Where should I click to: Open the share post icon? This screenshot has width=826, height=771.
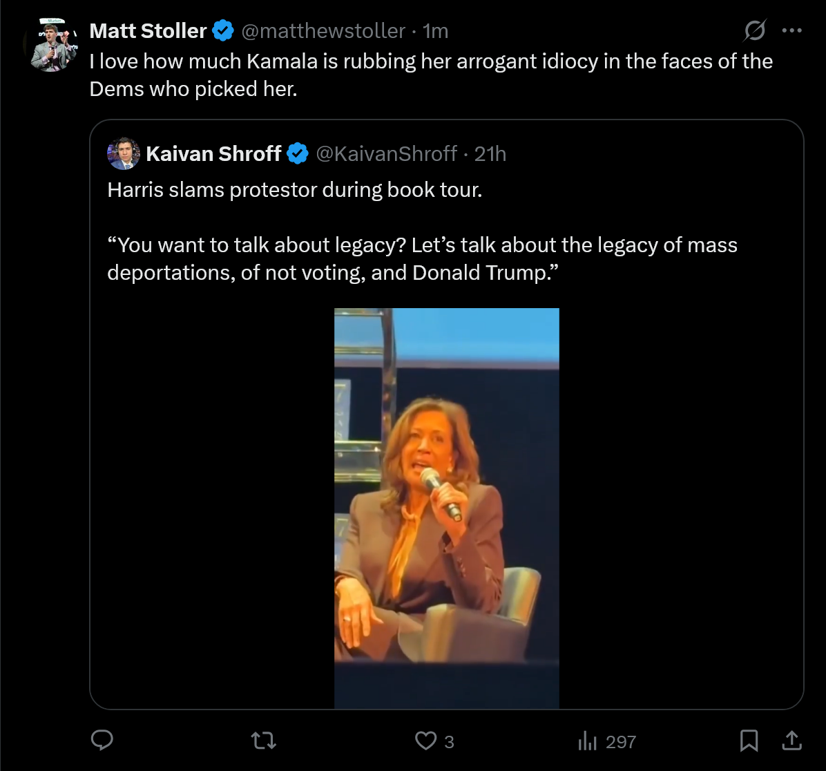(791, 741)
